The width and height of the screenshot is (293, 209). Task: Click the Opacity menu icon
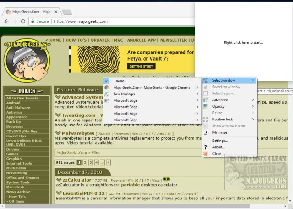click(x=206, y=106)
